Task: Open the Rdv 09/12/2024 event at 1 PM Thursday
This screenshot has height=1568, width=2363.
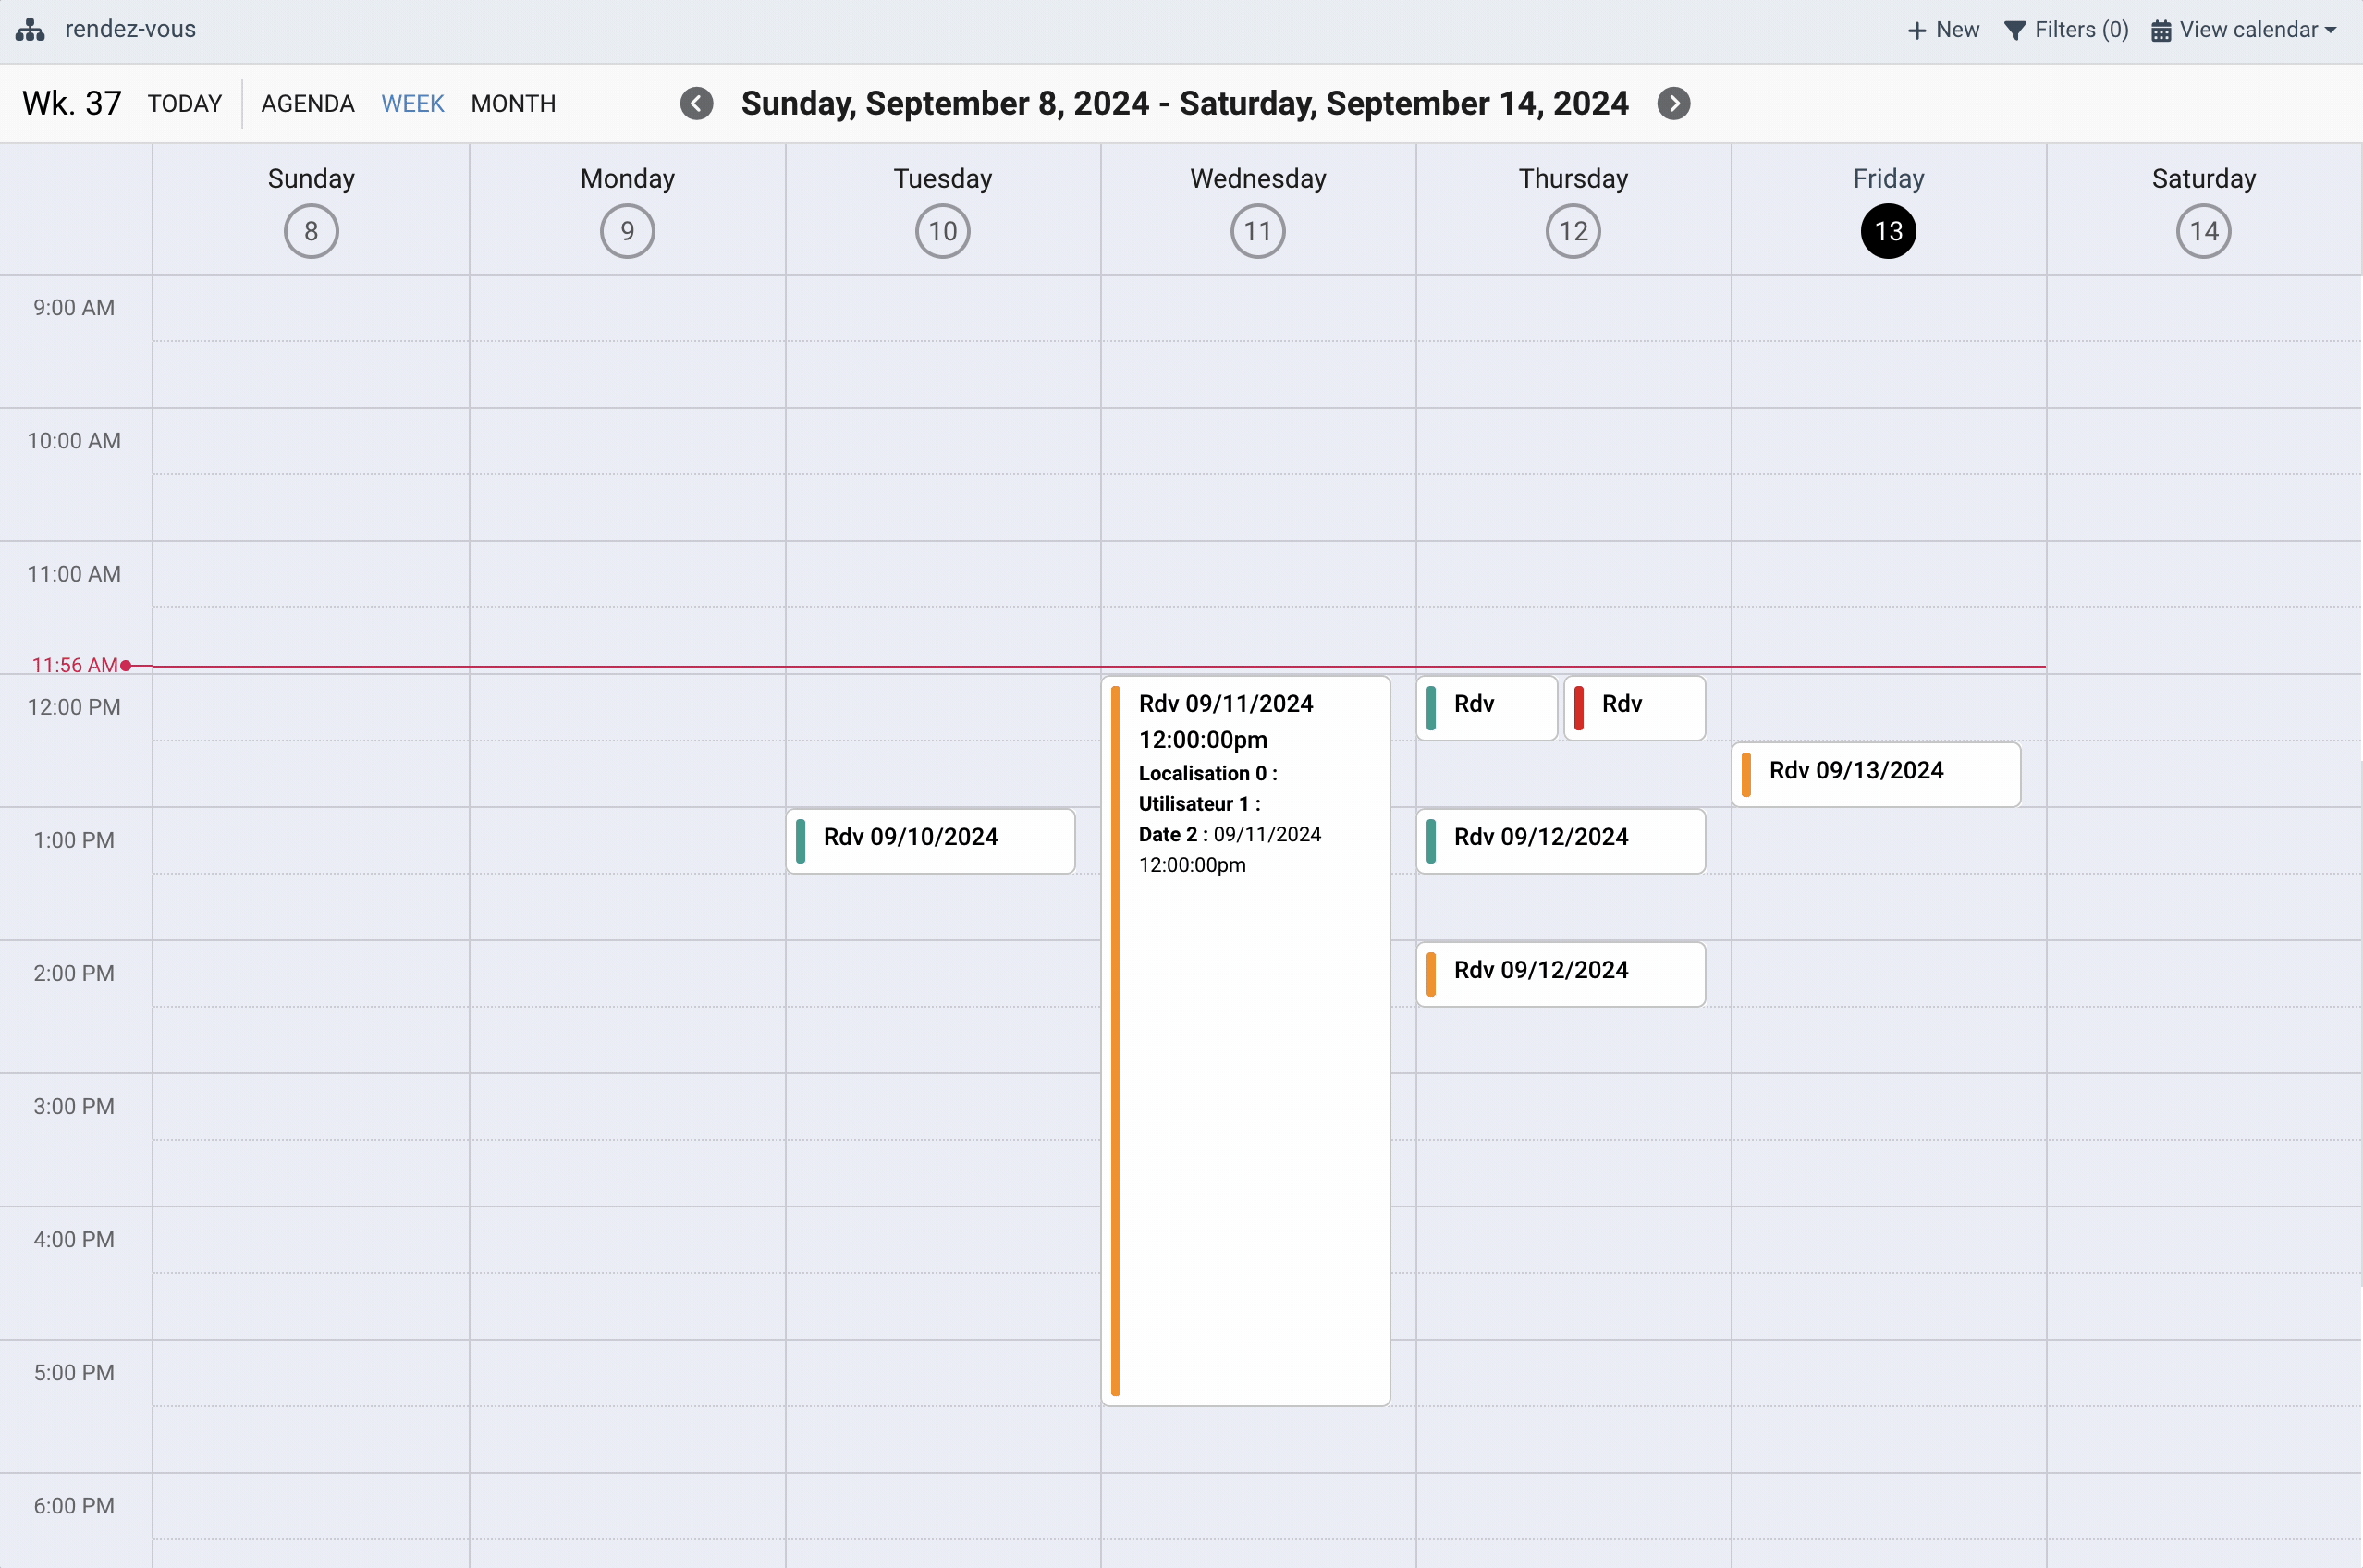Action: point(1559,840)
